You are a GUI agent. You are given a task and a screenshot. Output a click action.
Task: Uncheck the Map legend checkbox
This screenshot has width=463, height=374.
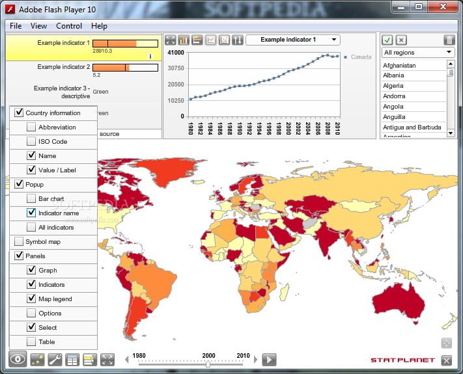[x=31, y=299]
